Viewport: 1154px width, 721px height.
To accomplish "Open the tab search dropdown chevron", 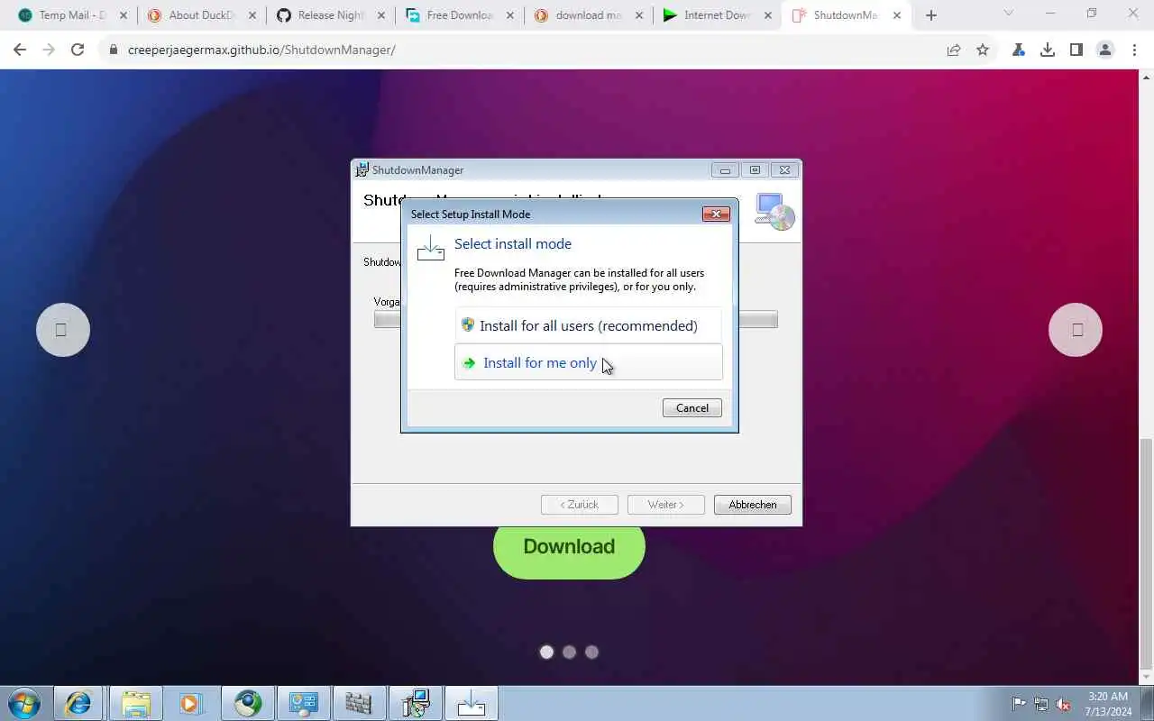I will coord(1008,13).
